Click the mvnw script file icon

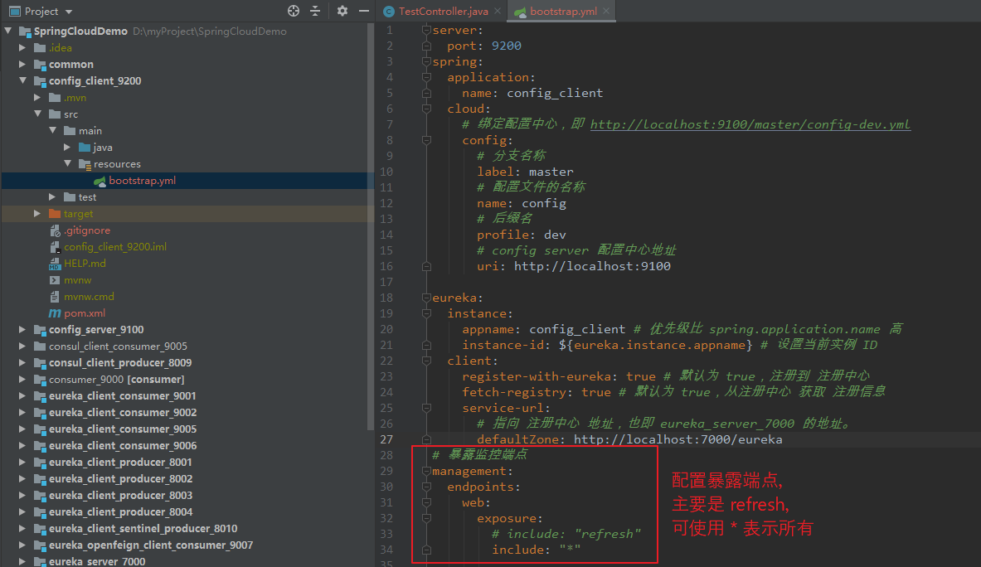click(55, 280)
